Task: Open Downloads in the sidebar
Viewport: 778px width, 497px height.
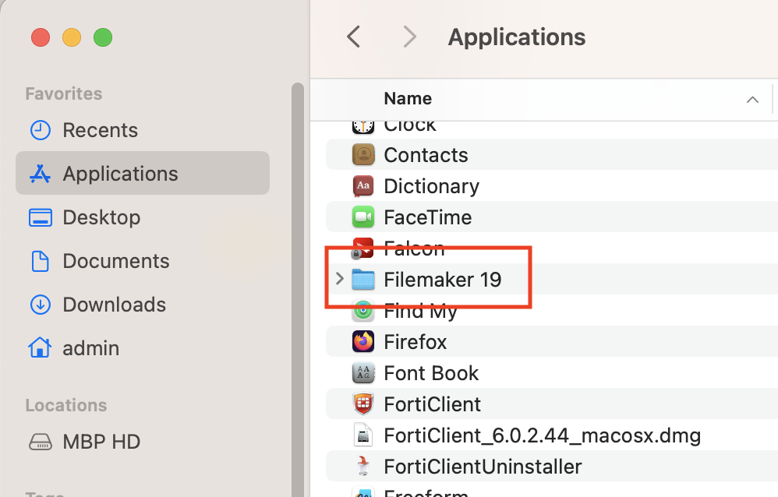Action: point(114,305)
